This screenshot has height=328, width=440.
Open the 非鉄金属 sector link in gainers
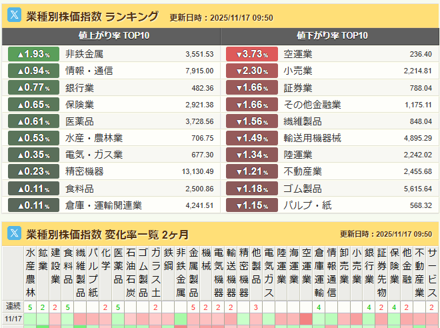click(x=85, y=54)
